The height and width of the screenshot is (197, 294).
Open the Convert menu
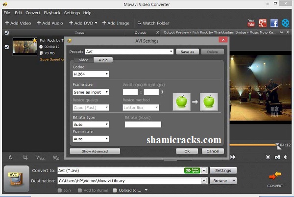coord(33,13)
